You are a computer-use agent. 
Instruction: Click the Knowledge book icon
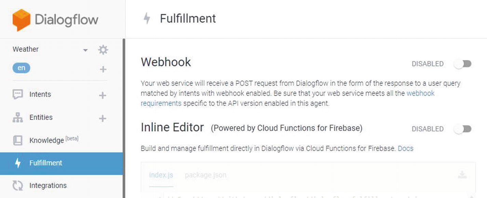(17, 140)
